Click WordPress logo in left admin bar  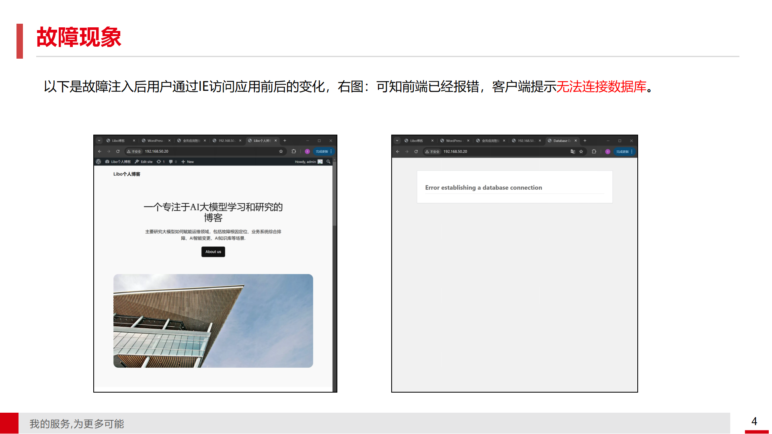click(x=99, y=162)
